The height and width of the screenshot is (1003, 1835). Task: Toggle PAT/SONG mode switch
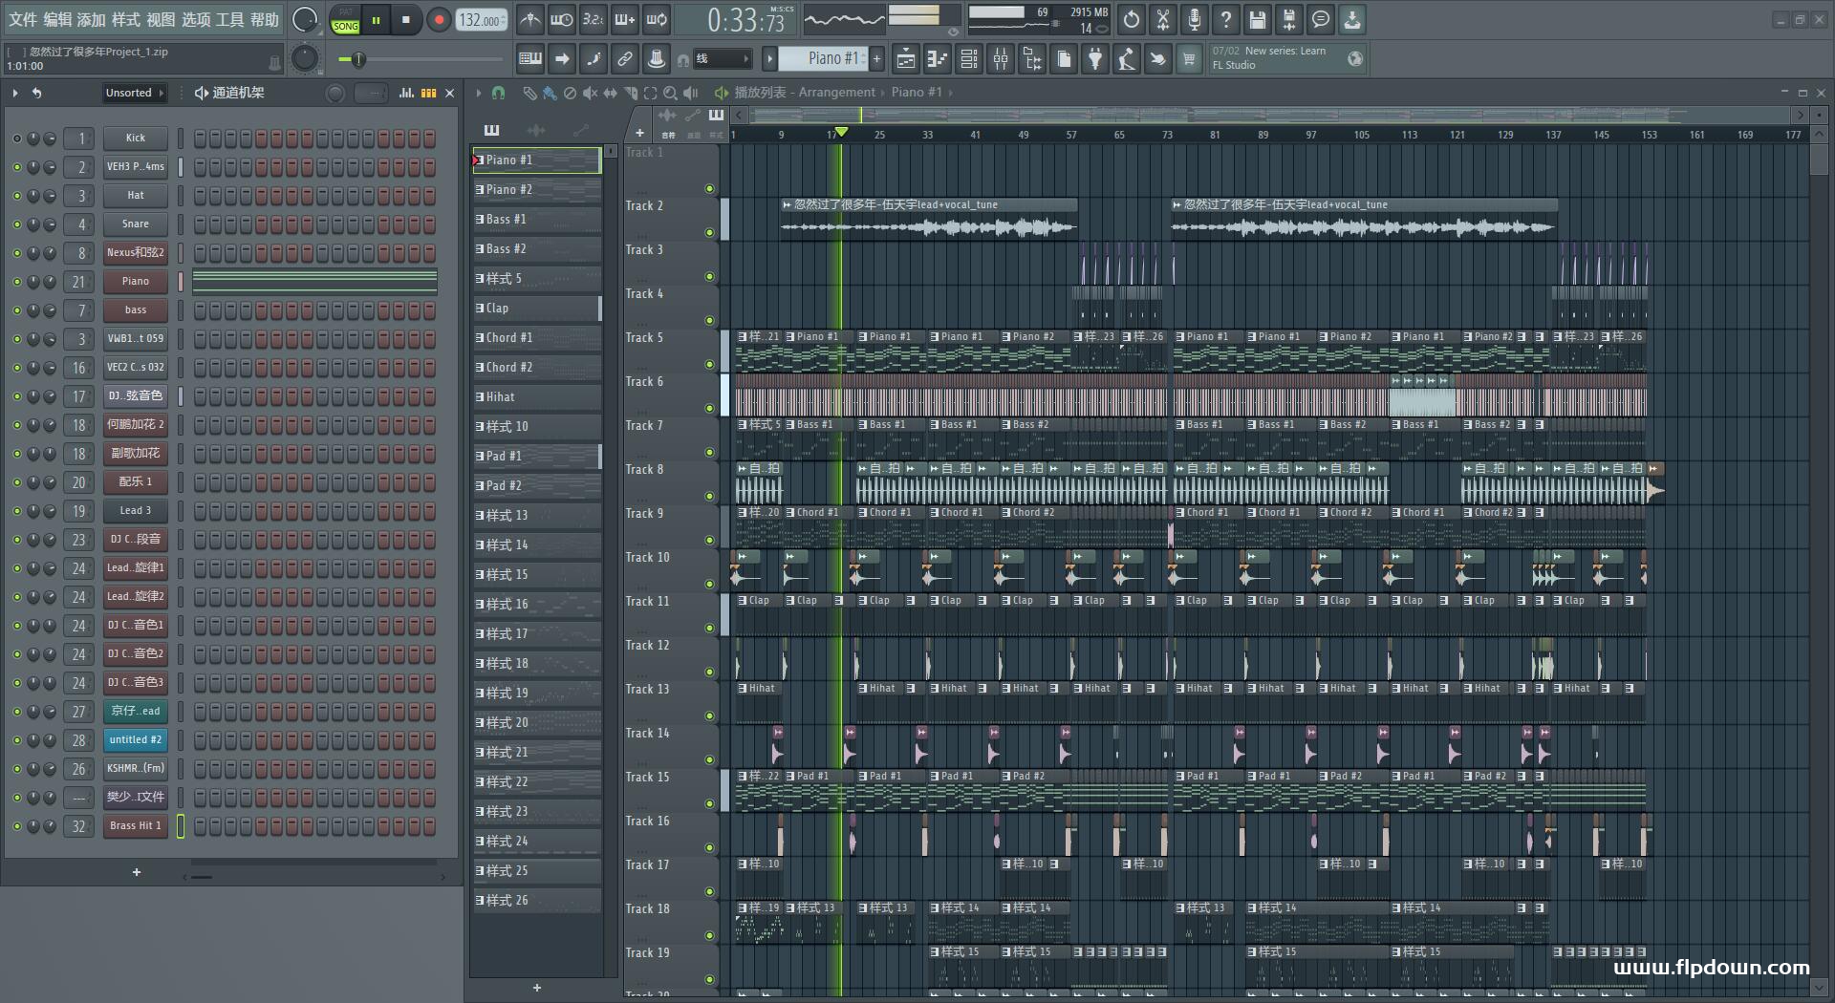click(x=345, y=20)
